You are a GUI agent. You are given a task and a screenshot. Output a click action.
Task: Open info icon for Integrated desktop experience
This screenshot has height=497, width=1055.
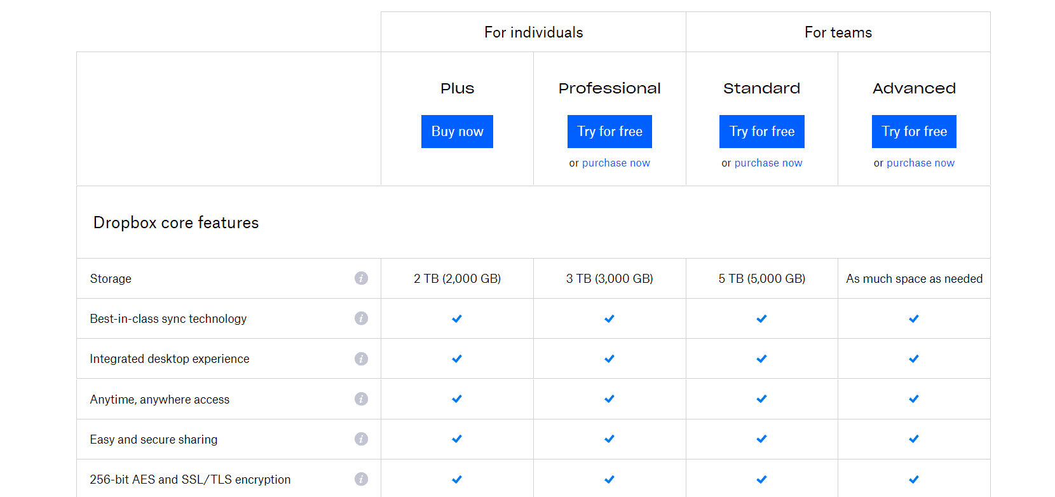coord(361,358)
